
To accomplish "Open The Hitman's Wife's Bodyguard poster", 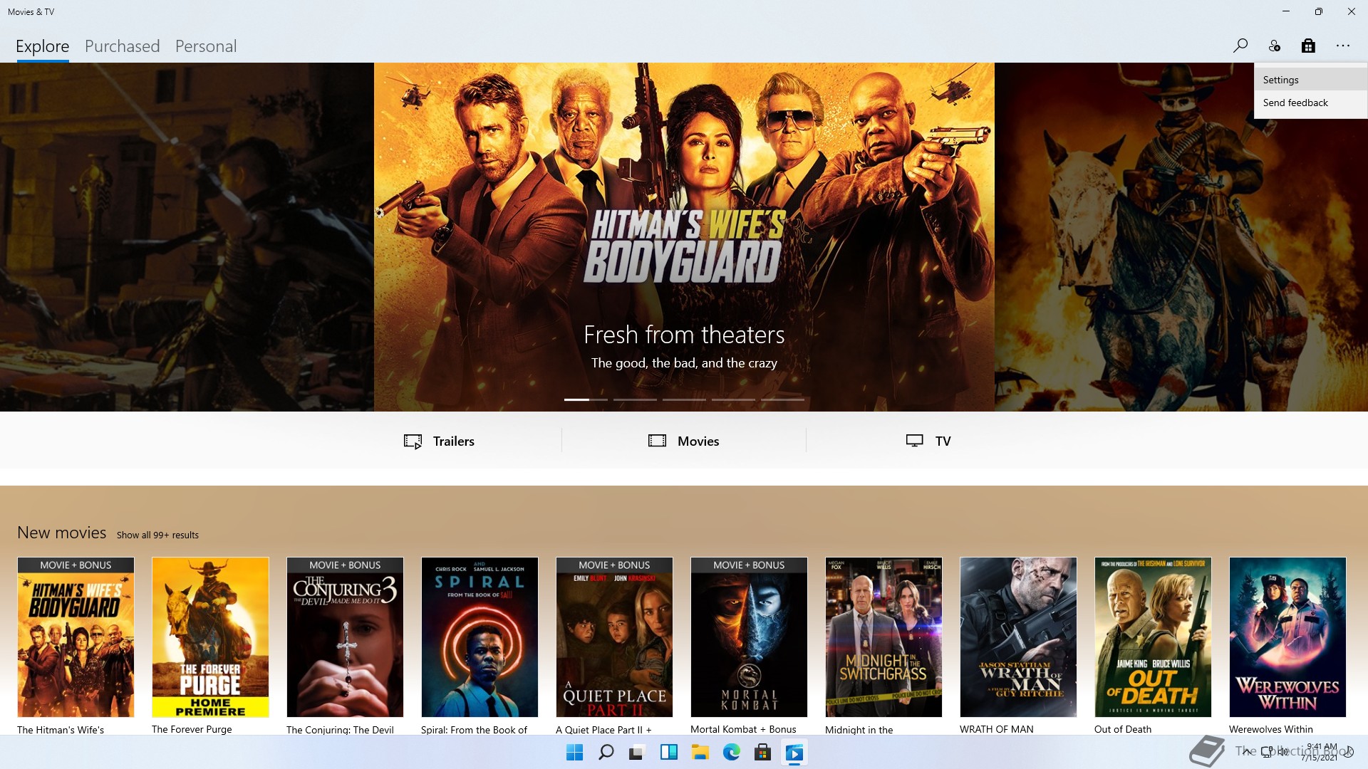I will [x=76, y=637].
